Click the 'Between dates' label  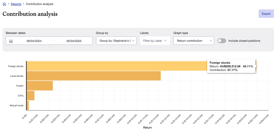pyautogui.click(x=16, y=33)
